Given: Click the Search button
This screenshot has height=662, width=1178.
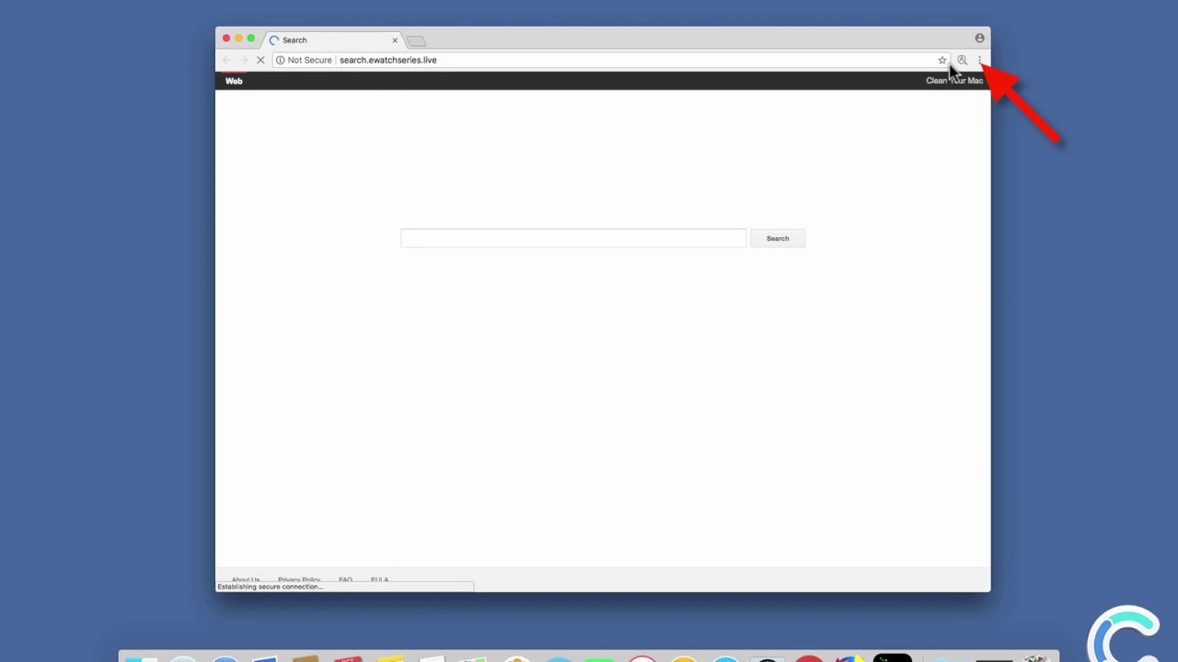Looking at the screenshot, I should (x=778, y=238).
